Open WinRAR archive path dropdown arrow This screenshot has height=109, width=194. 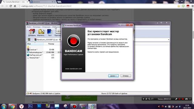169,40
